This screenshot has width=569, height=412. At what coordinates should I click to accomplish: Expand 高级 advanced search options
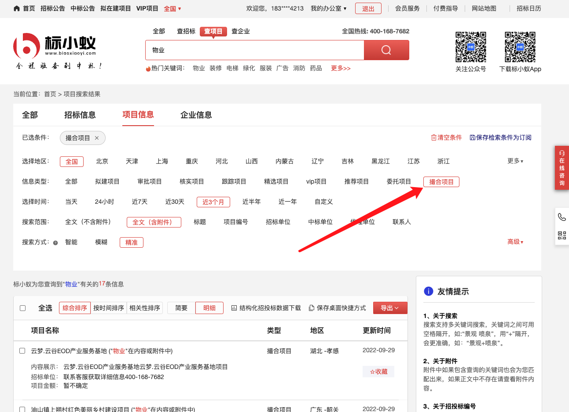tap(515, 242)
